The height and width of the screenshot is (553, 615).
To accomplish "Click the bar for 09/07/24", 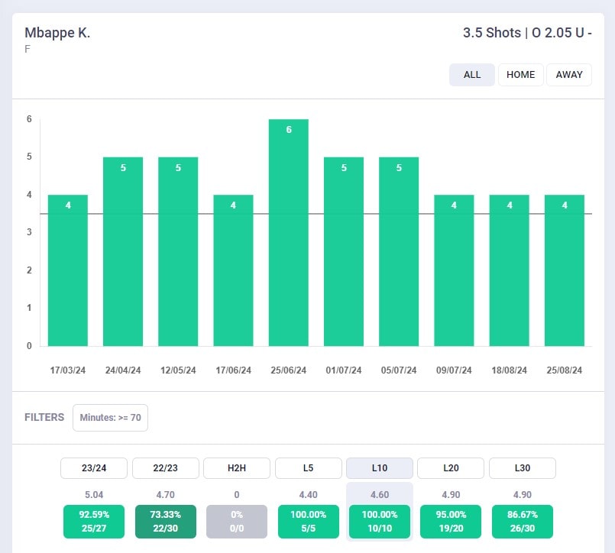I will [454, 270].
